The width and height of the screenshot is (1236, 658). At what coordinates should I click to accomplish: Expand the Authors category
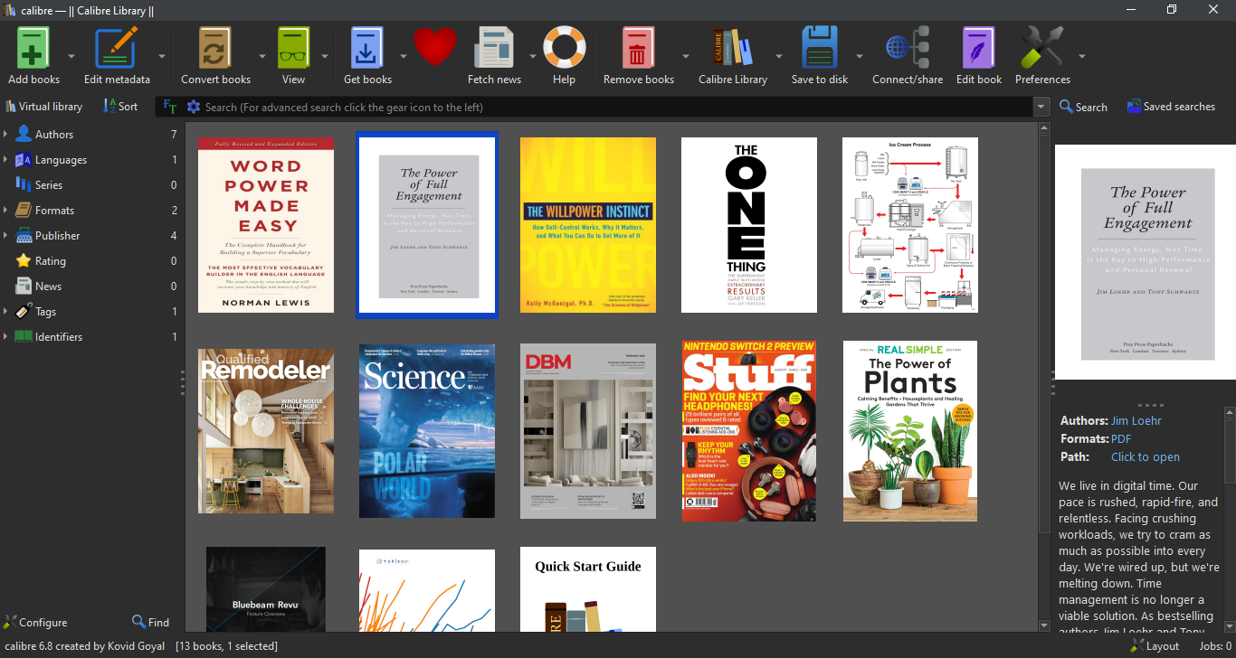click(5, 134)
